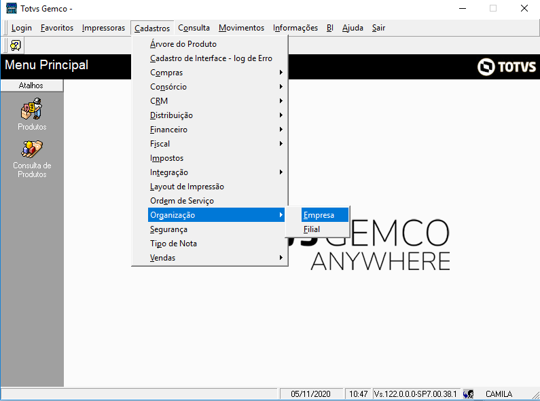The width and height of the screenshot is (540, 401).
Task: Expand the Financeiro submenu
Action: pos(217,130)
